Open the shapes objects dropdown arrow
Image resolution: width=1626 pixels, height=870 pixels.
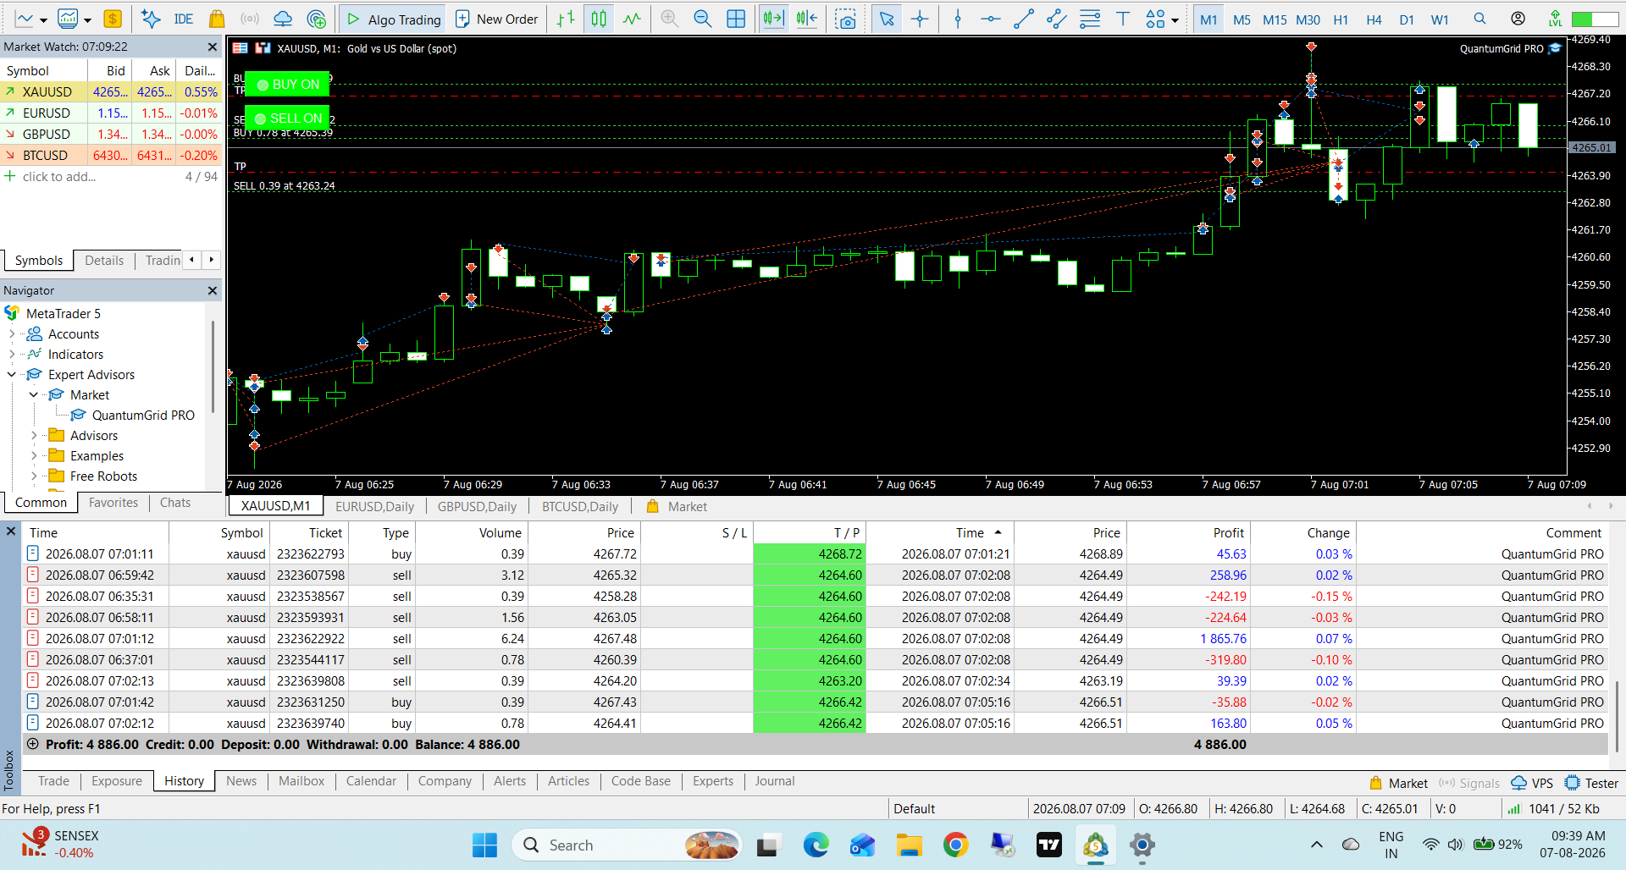click(x=1175, y=20)
